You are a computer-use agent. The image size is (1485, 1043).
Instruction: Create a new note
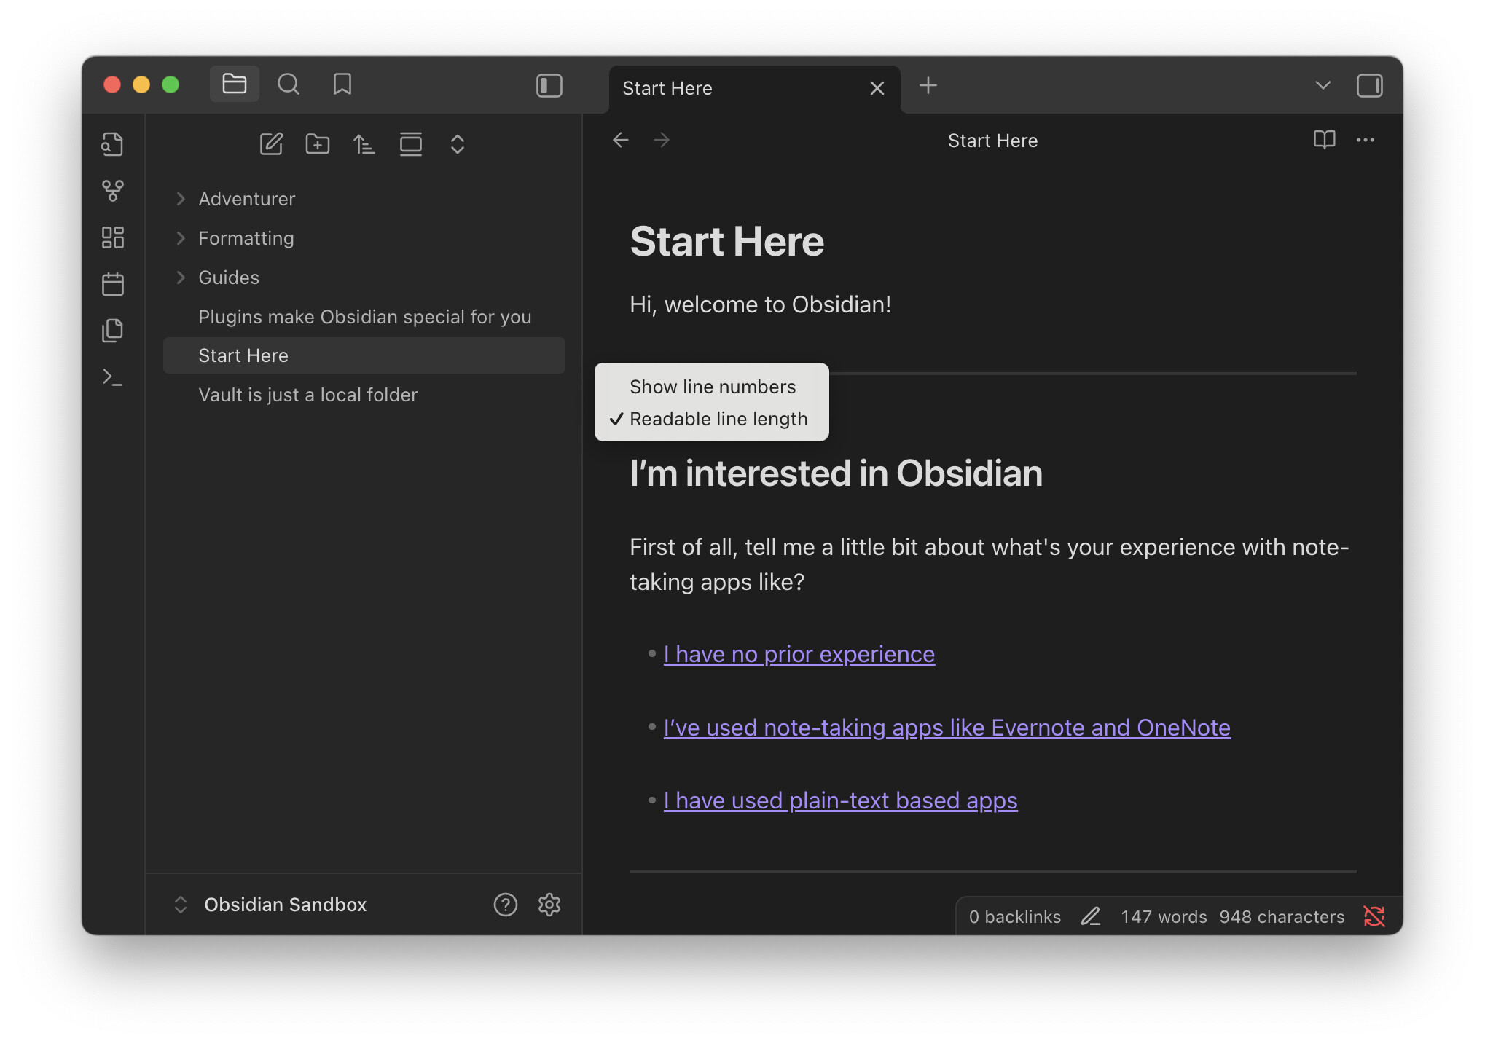(x=271, y=144)
